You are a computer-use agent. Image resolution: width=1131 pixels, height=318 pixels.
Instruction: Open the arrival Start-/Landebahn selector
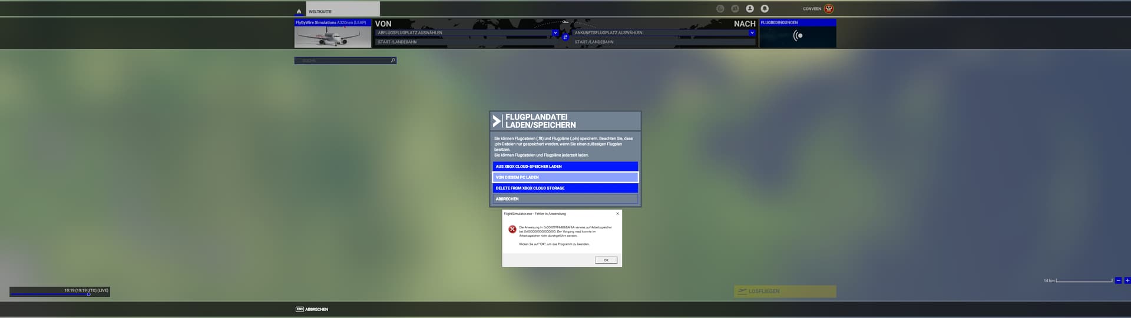(x=664, y=42)
